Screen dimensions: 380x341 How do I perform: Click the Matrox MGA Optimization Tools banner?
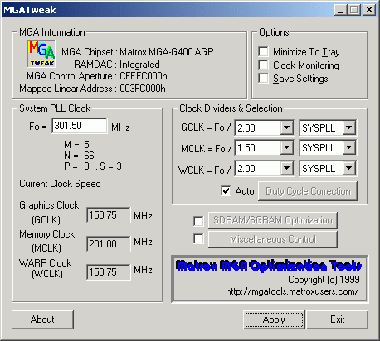click(269, 266)
